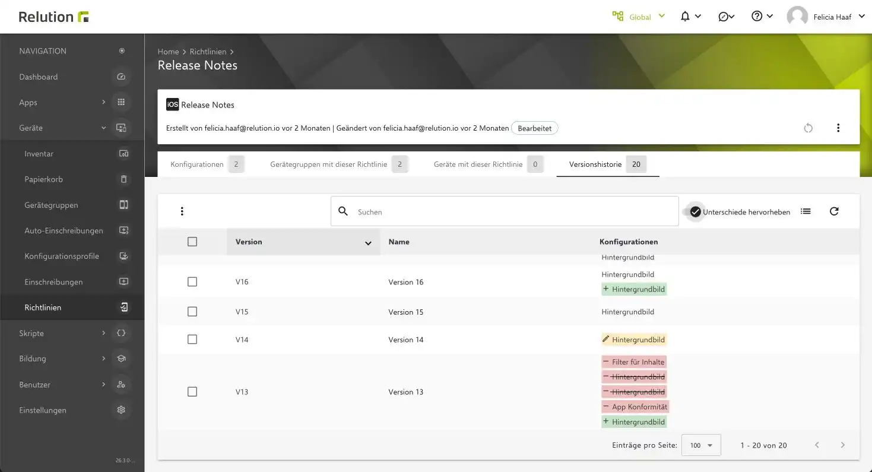Click edited Hintergrundbild tag in V14
This screenshot has height=472, width=872.
633,340
